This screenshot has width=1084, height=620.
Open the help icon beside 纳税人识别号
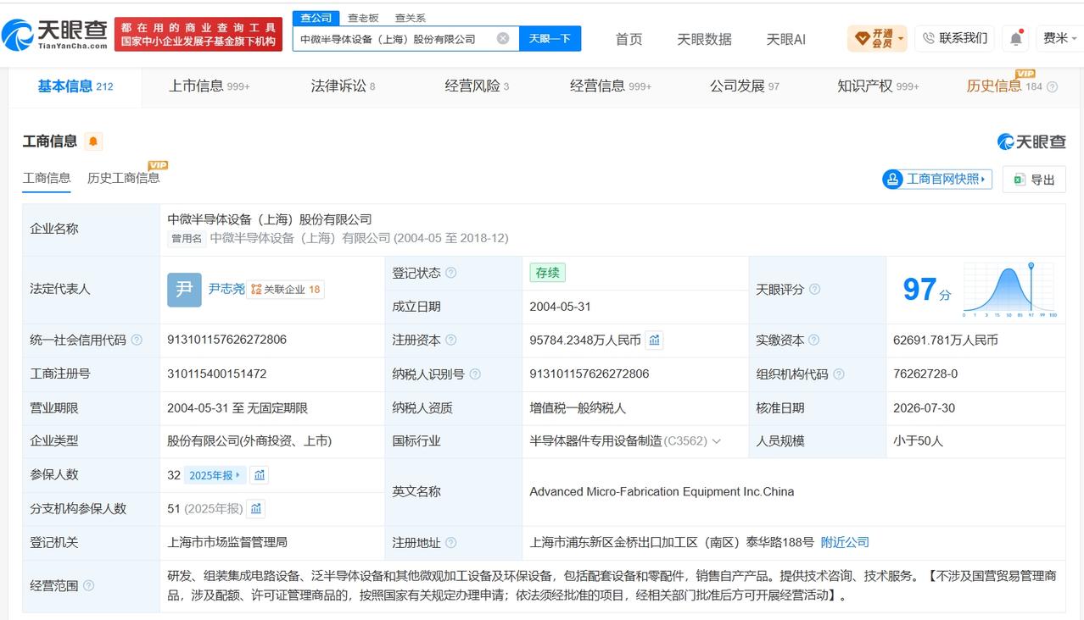coord(475,374)
